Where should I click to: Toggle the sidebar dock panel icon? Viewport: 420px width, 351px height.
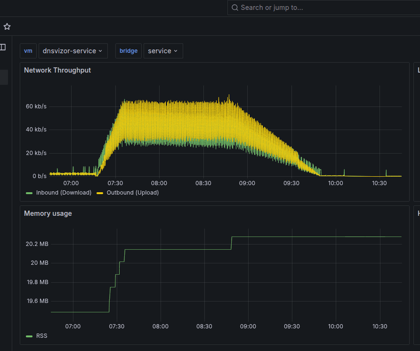(3, 47)
